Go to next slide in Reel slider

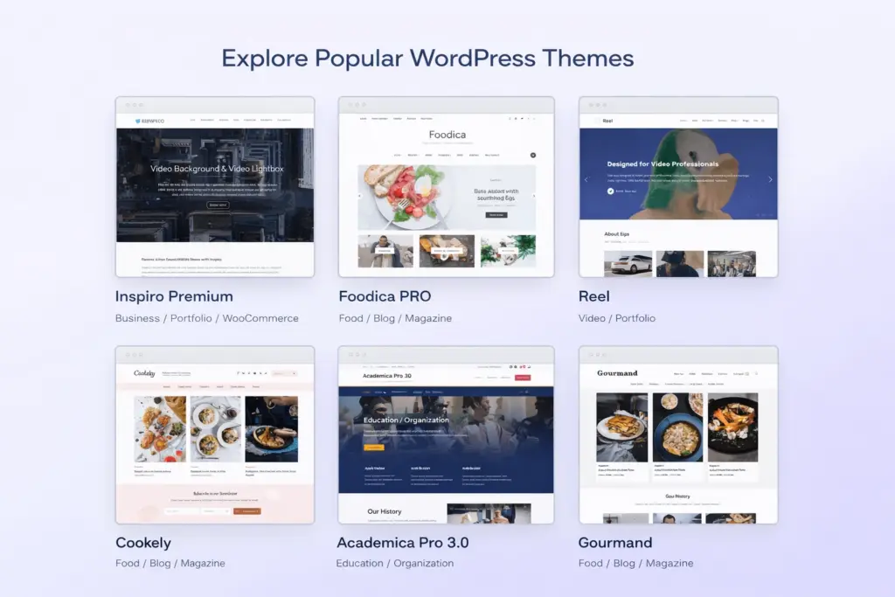click(770, 179)
